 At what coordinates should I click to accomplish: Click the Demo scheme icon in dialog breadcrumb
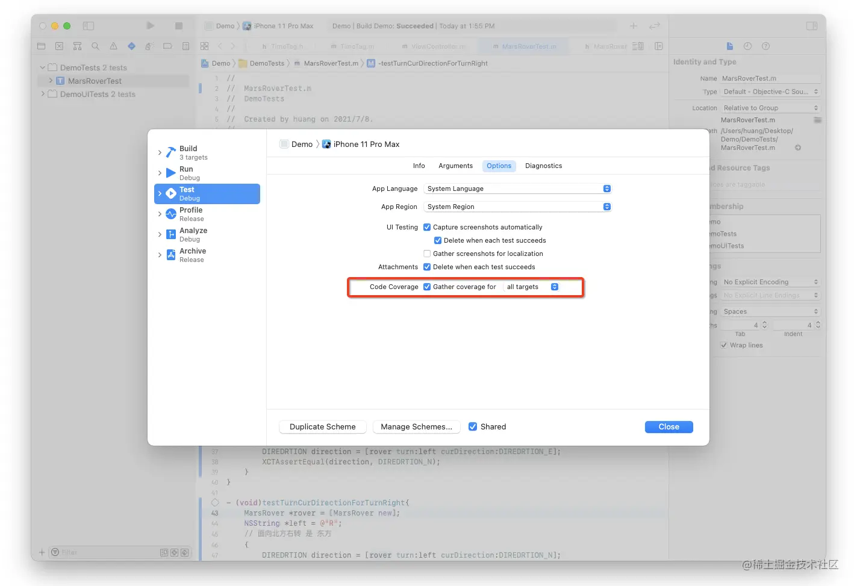[x=284, y=144]
